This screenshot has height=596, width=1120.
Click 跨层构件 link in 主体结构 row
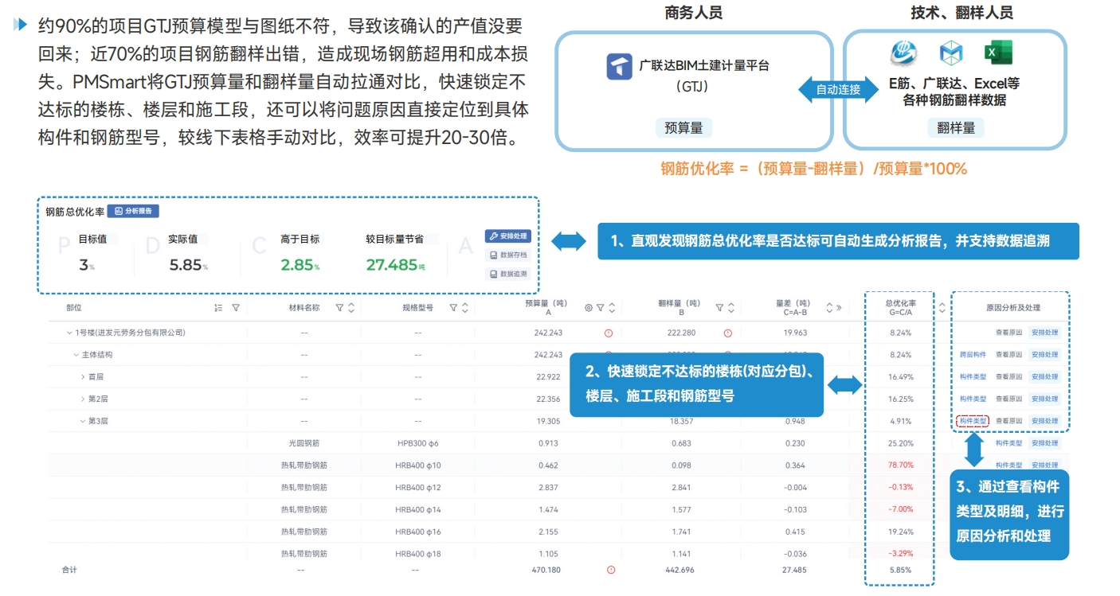click(x=973, y=355)
